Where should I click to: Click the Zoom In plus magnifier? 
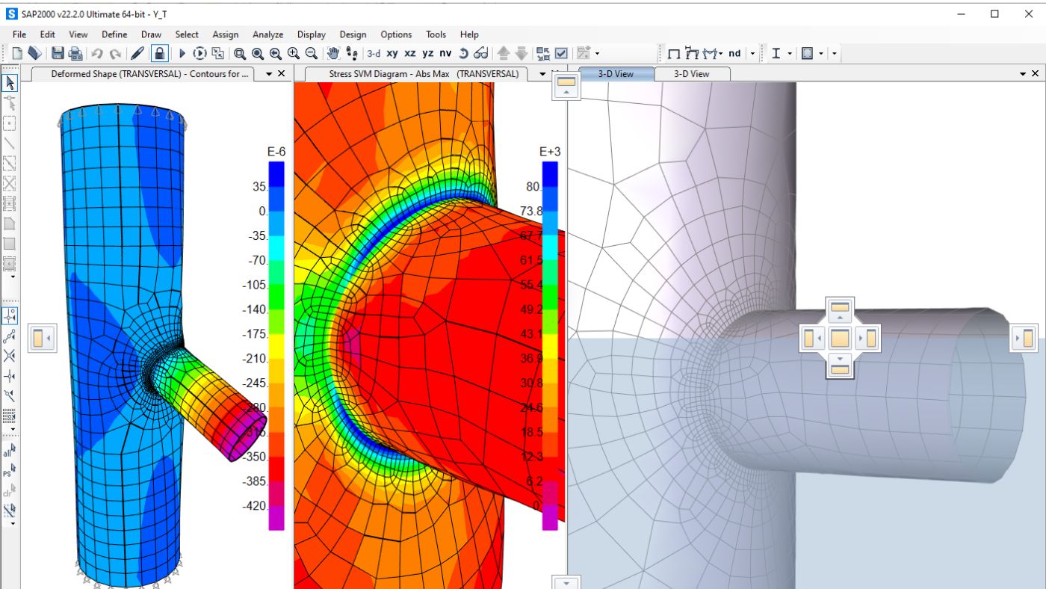tap(294, 53)
